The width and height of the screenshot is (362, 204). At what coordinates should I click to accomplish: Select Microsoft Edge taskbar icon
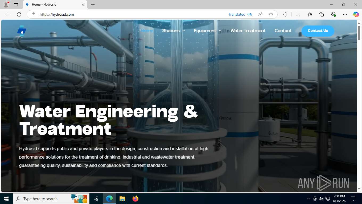[109, 199]
